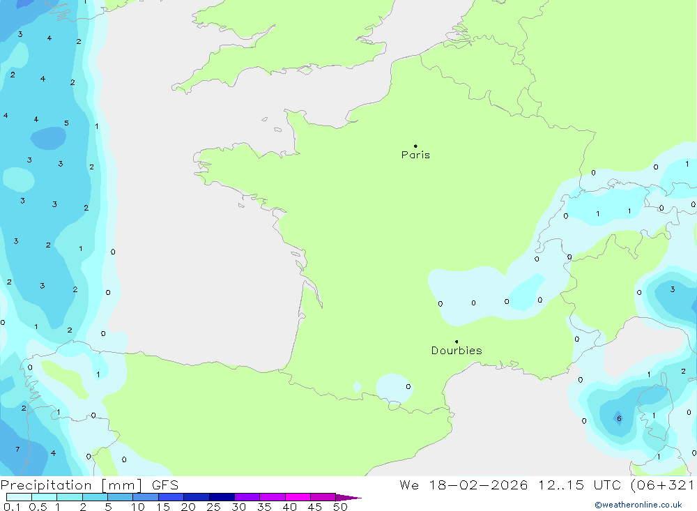Pick the 15–20 mm legend swatch

click(x=171, y=497)
